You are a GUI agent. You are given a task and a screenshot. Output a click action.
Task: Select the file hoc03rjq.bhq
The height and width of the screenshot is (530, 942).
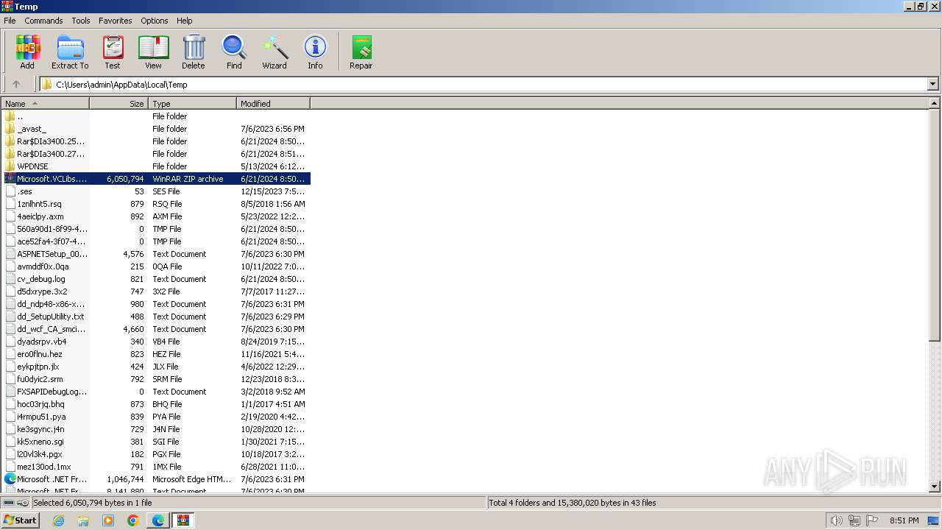pos(41,404)
